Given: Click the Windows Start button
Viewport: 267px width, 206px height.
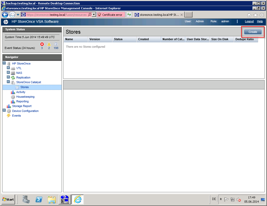Looking at the screenshot, I should 8,199.
